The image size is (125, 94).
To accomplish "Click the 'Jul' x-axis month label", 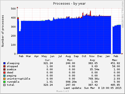I will pos(60,56).
